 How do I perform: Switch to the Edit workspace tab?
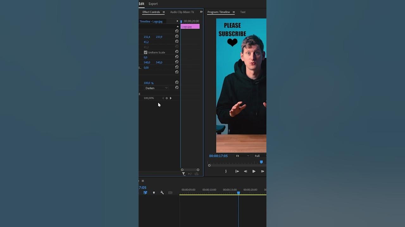[141, 4]
